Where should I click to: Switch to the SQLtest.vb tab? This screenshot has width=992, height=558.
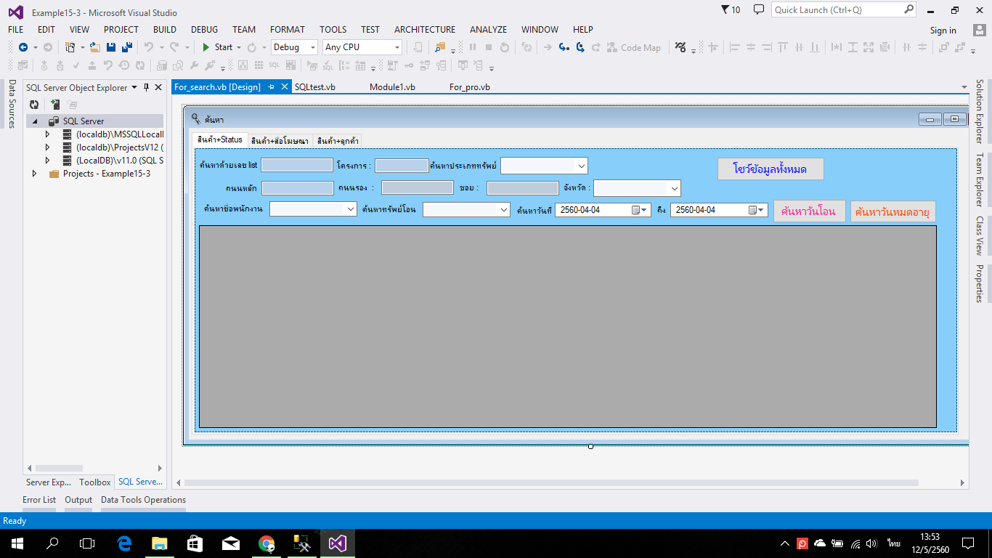coord(315,87)
